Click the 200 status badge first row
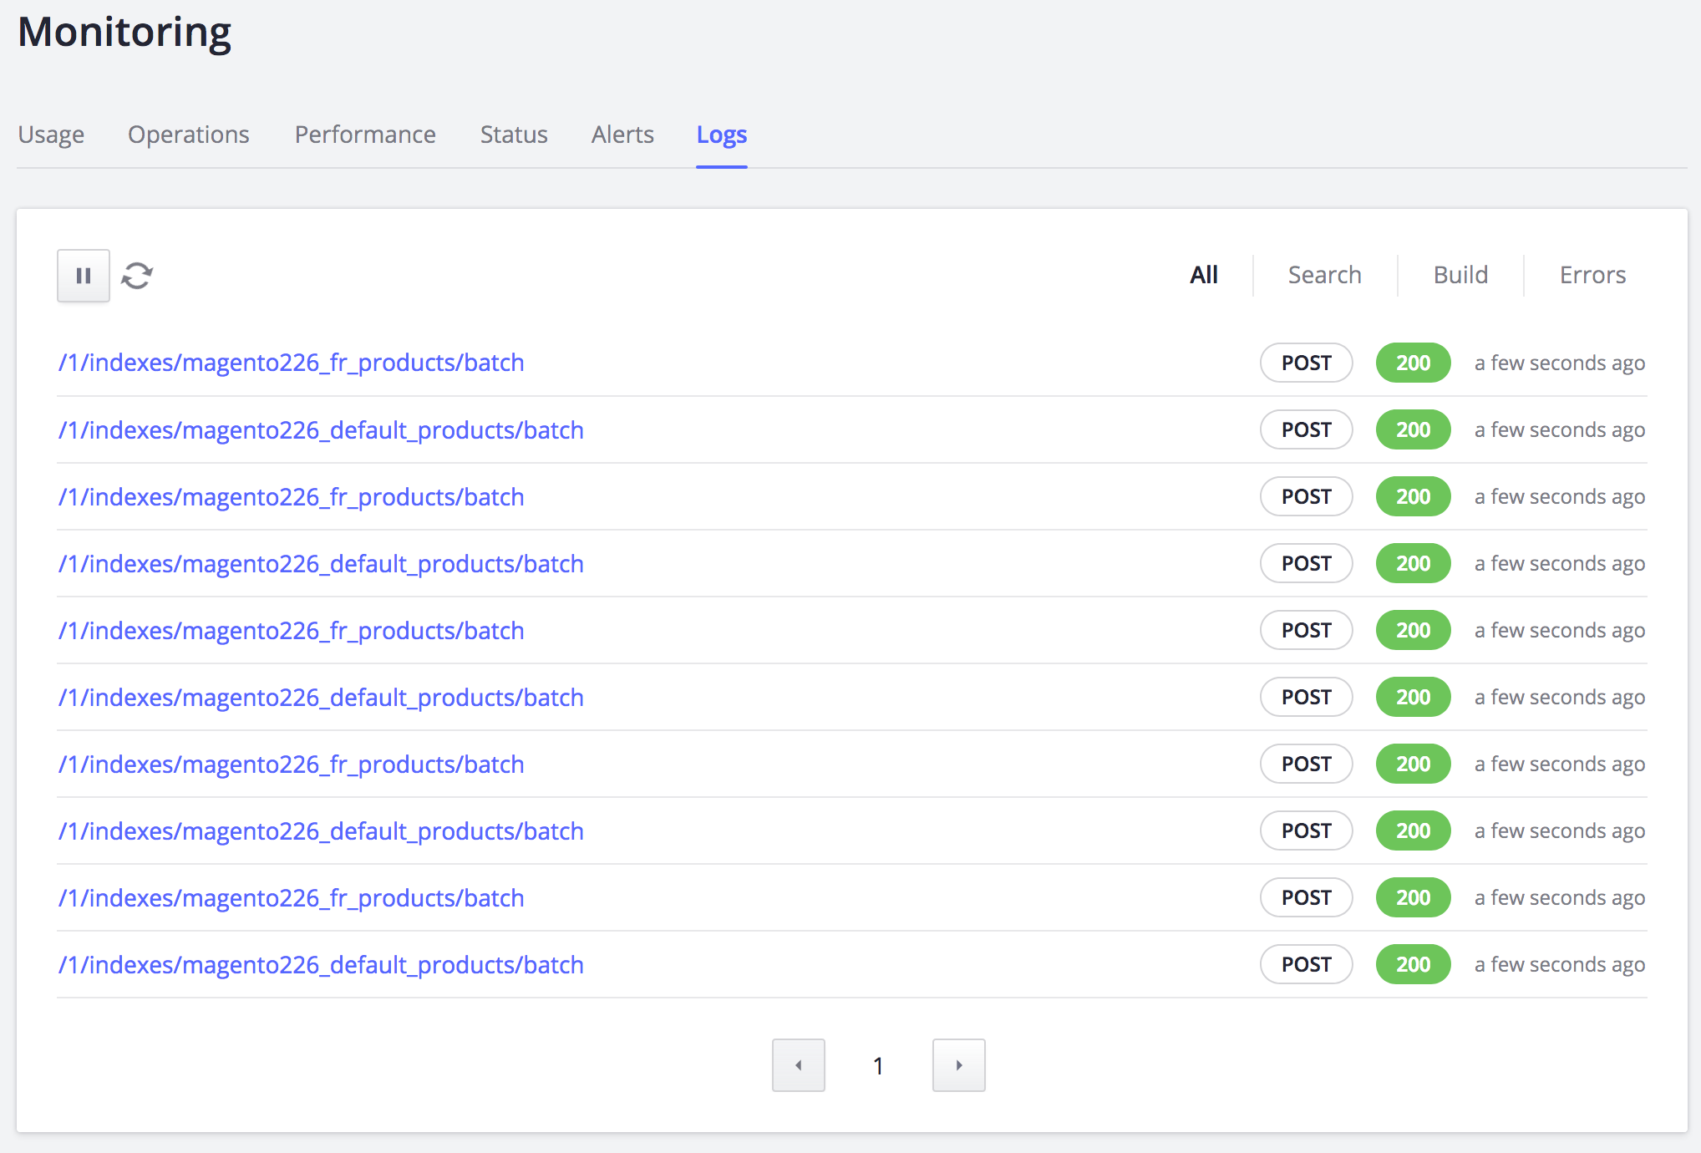 (x=1411, y=363)
